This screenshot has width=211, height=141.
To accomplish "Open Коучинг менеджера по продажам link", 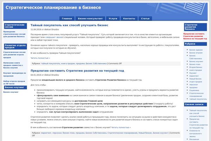I will point(14,74).
